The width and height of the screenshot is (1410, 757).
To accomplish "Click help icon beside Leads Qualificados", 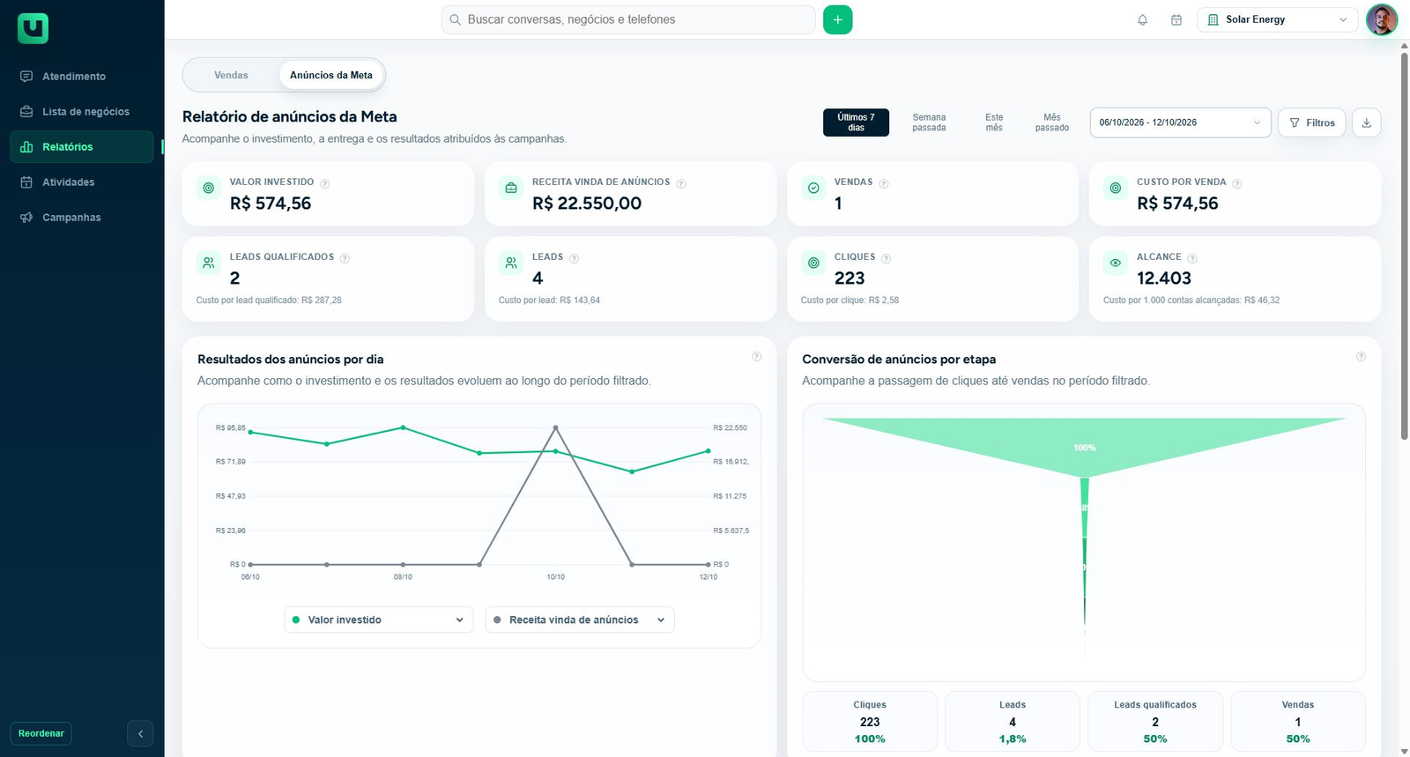I will click(x=345, y=258).
